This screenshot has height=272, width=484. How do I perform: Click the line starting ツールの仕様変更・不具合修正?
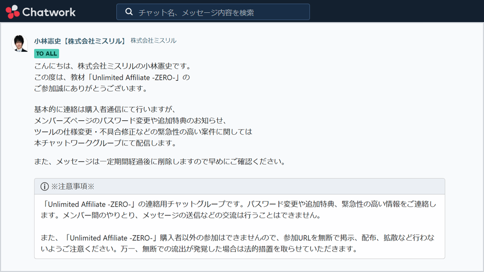143,132
